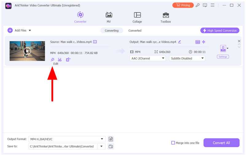Viewport: 246px width, 156px height.
Task: Open the Output Format combo box
Action: (x=67, y=139)
